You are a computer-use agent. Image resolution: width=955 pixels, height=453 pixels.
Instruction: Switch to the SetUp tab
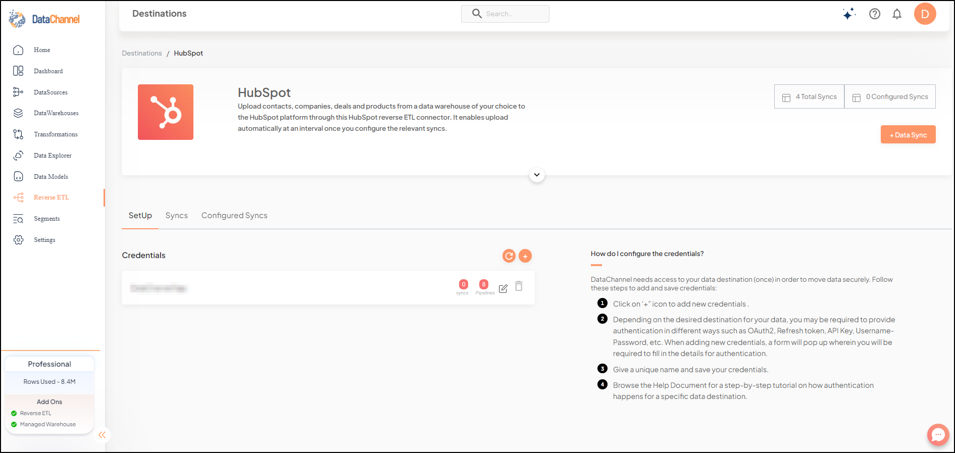click(x=140, y=216)
